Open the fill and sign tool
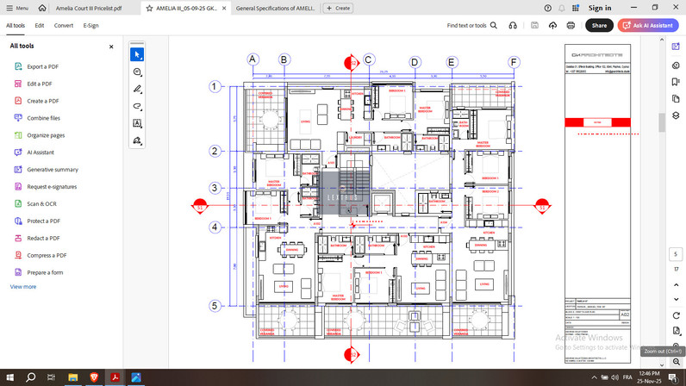 pyautogui.click(x=137, y=140)
